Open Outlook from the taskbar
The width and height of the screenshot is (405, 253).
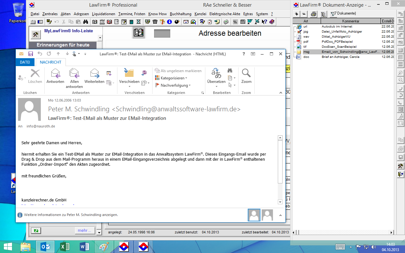coord(46,247)
